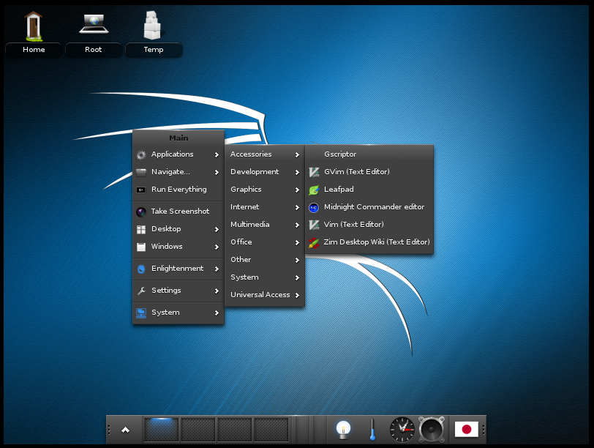
Task: Click the Temp label under desktop icon
Action: [154, 50]
